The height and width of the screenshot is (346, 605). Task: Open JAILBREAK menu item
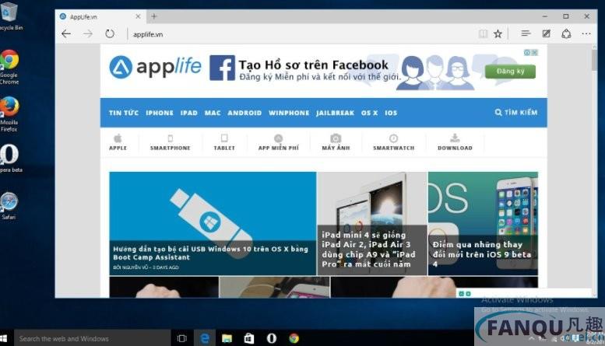coord(335,113)
